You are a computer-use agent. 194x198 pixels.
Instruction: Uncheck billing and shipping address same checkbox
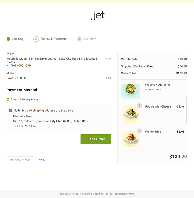point(11,111)
